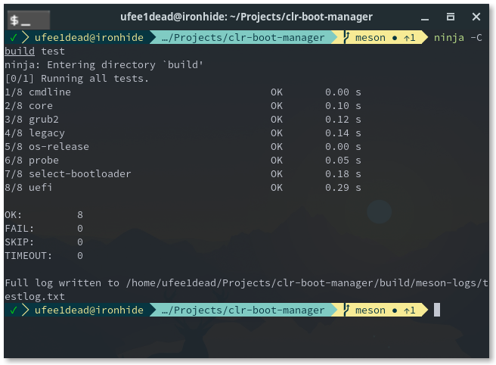Image resolution: width=496 pixels, height=365 pixels.
Task: Click the '5/8 os-release' test row
Action: point(182,147)
